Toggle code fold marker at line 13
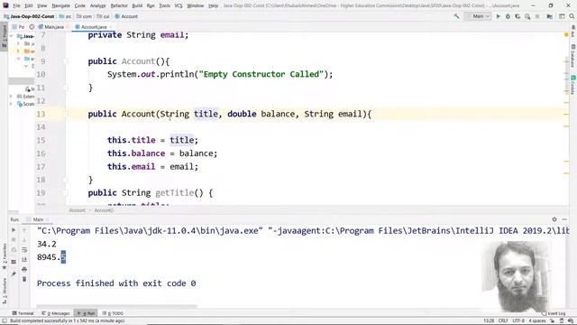 [66, 114]
